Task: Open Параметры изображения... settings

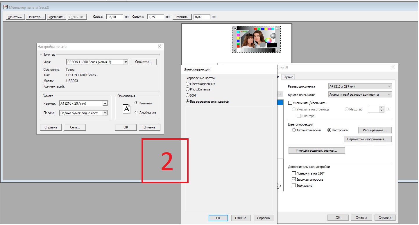Action: pos(368,139)
